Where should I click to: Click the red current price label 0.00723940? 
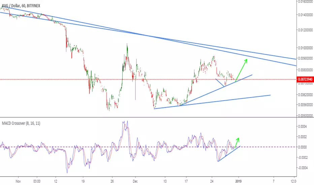pos(305,79)
